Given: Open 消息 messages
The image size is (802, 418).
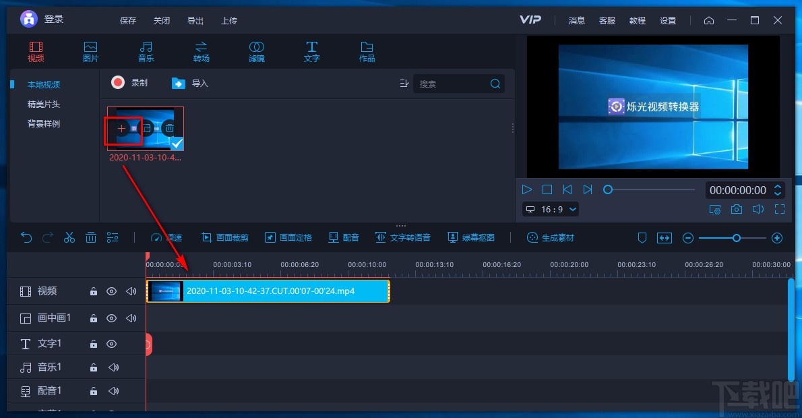Looking at the screenshot, I should click(576, 20).
